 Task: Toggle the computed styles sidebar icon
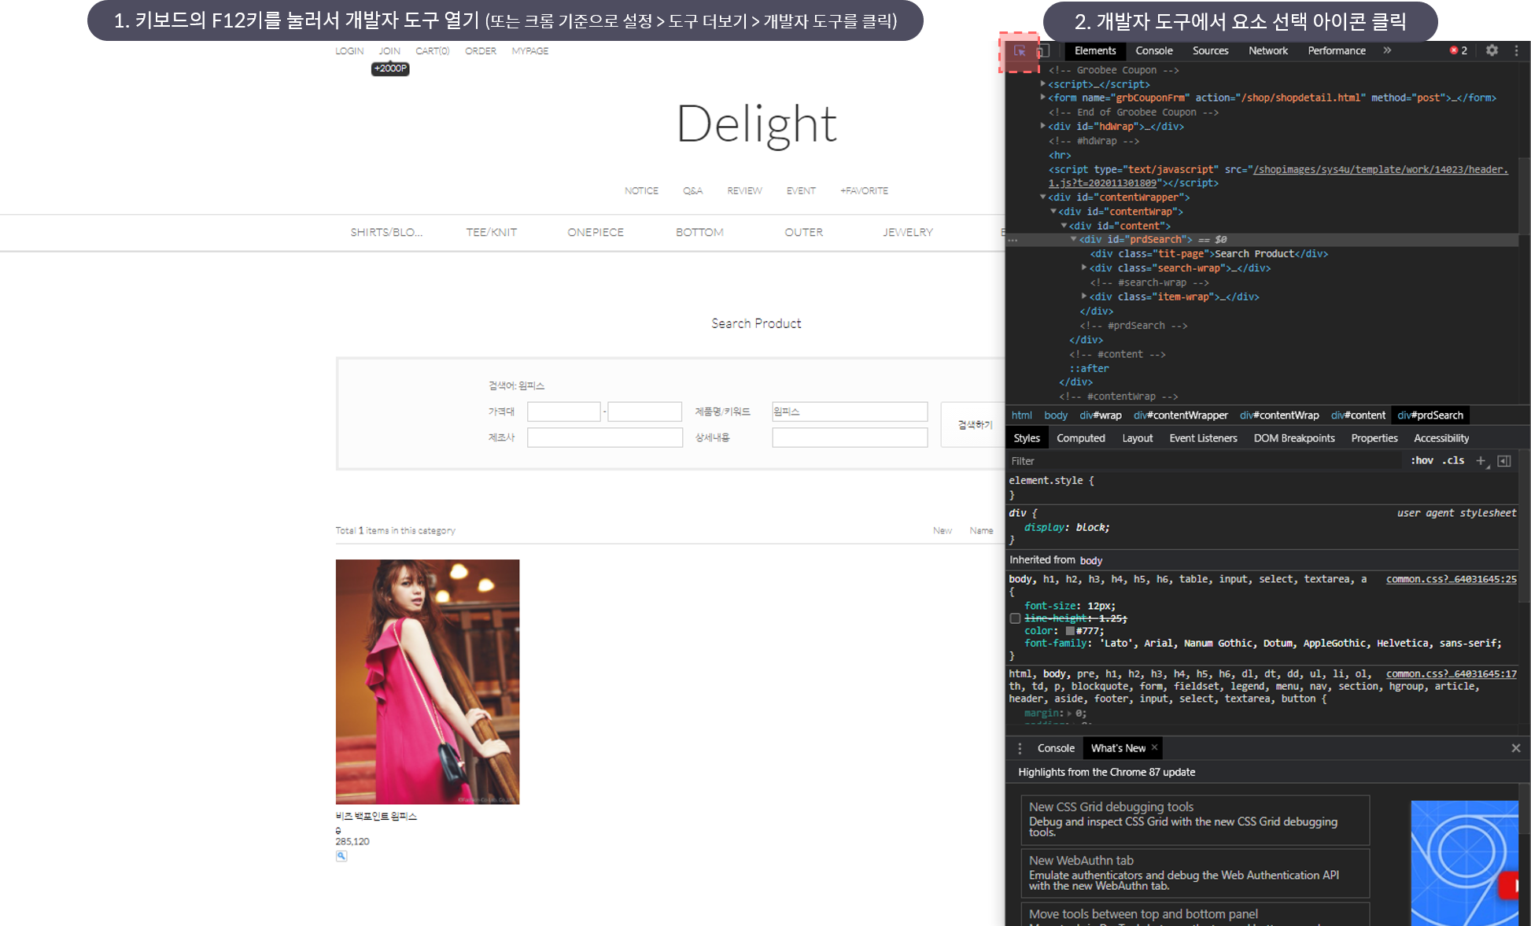pos(1504,461)
